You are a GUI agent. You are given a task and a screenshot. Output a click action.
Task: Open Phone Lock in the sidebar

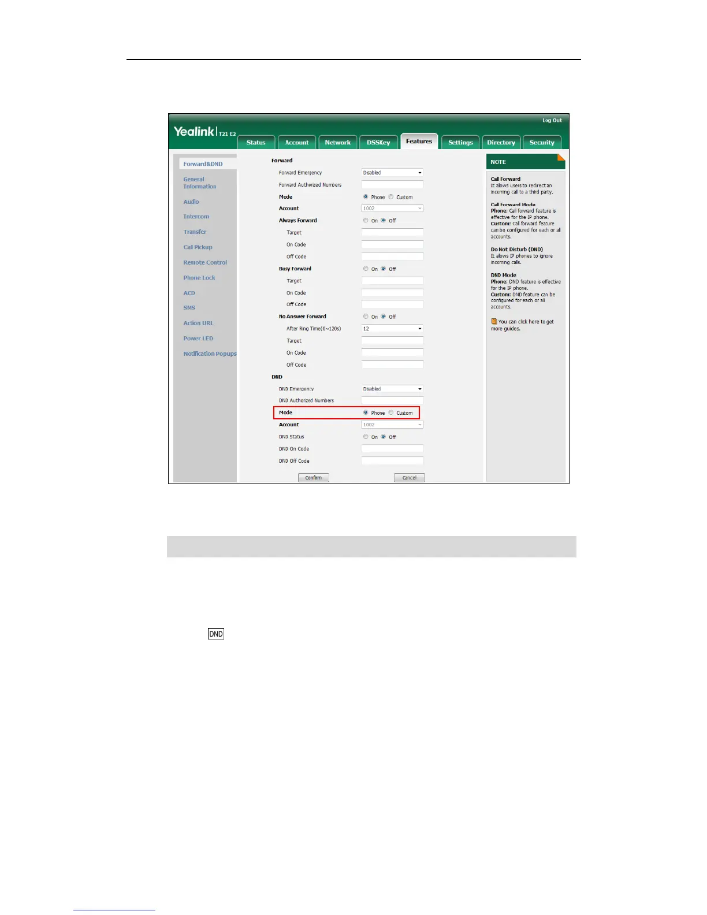tap(199, 278)
